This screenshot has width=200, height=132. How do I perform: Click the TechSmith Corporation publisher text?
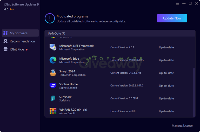tap(72, 75)
